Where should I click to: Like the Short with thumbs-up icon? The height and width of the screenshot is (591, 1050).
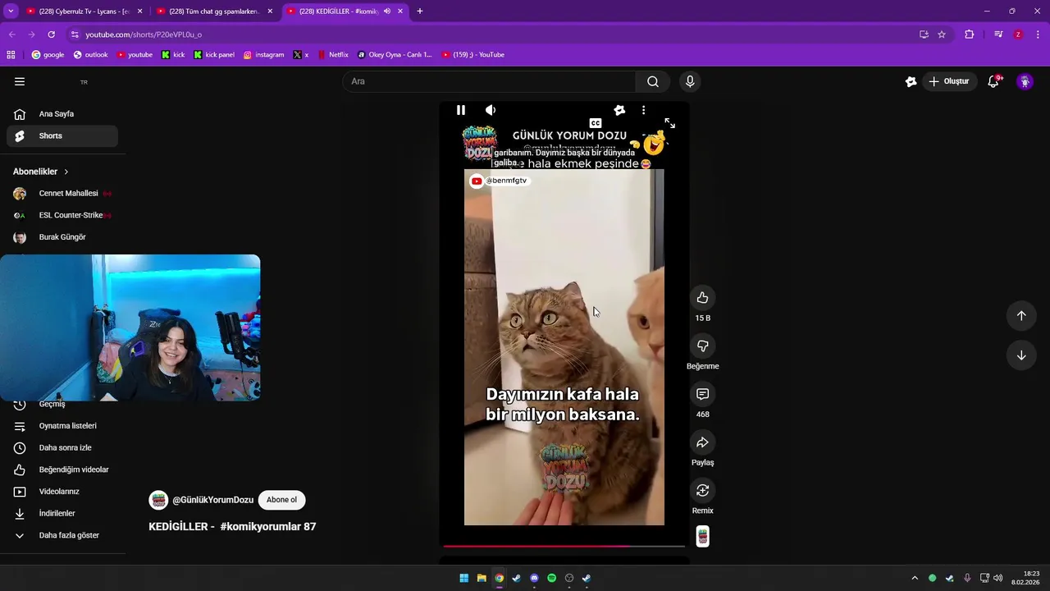(x=702, y=298)
